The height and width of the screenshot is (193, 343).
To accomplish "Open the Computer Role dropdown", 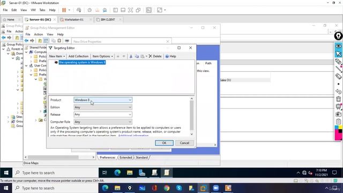I will pyautogui.click(x=103, y=122).
